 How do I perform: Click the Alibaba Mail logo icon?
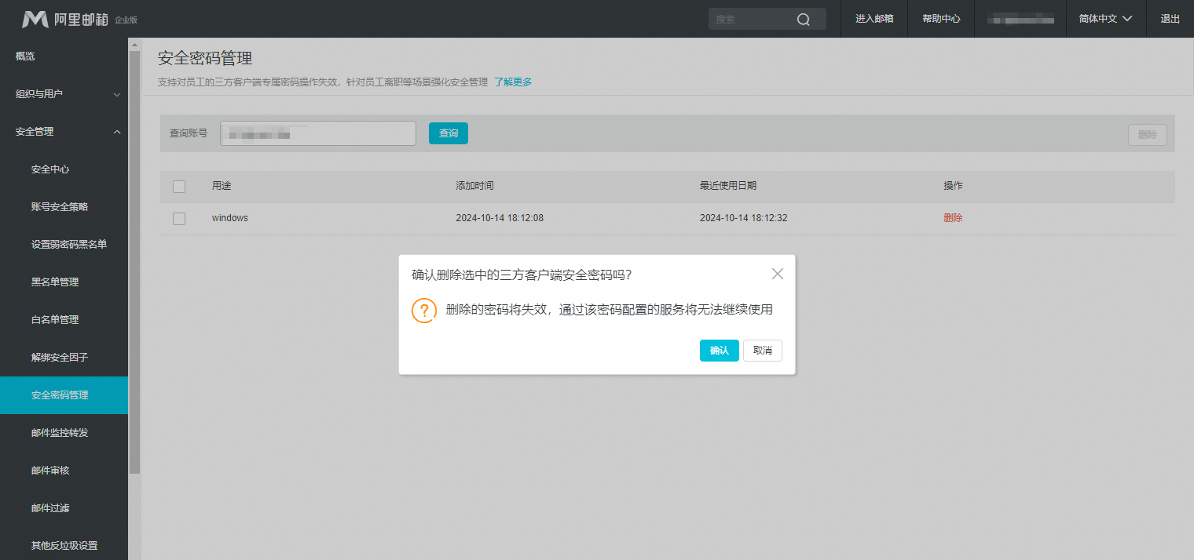35,19
